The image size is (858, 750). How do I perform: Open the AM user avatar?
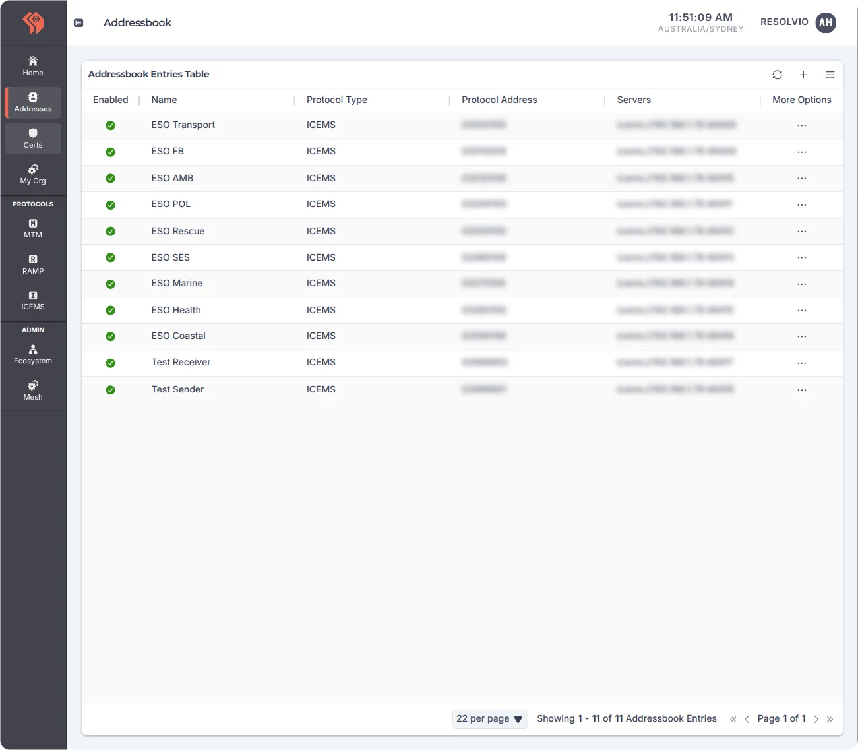[826, 22]
